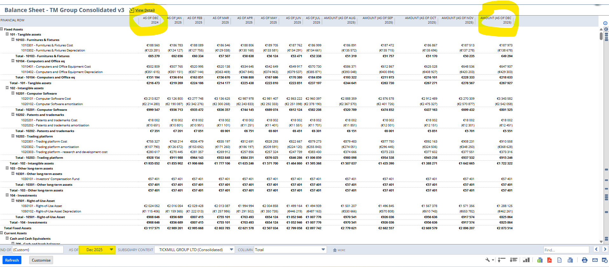This screenshot has width=609, height=267.
Task: Select 1050102 - Right-of-Use Asset Depreciation row
Action: [x=51, y=211]
